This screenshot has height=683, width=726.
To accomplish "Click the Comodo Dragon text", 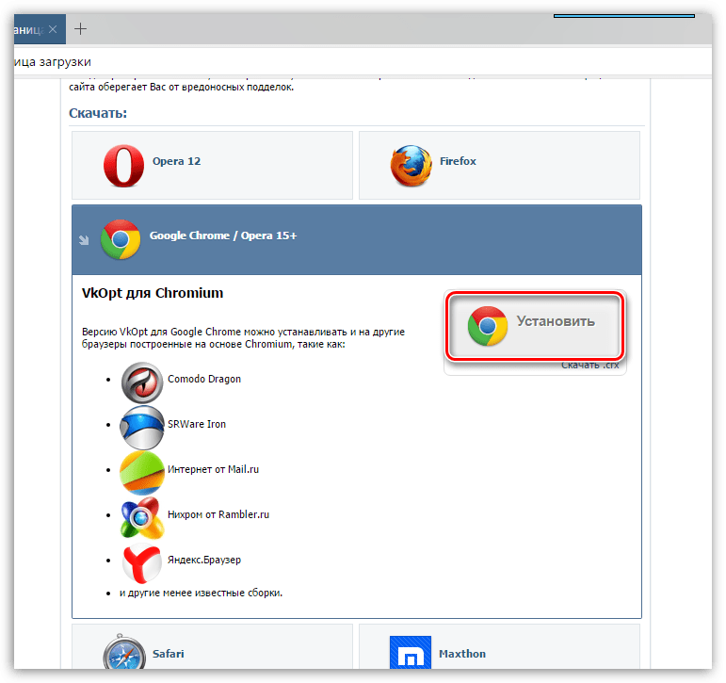I will (204, 379).
